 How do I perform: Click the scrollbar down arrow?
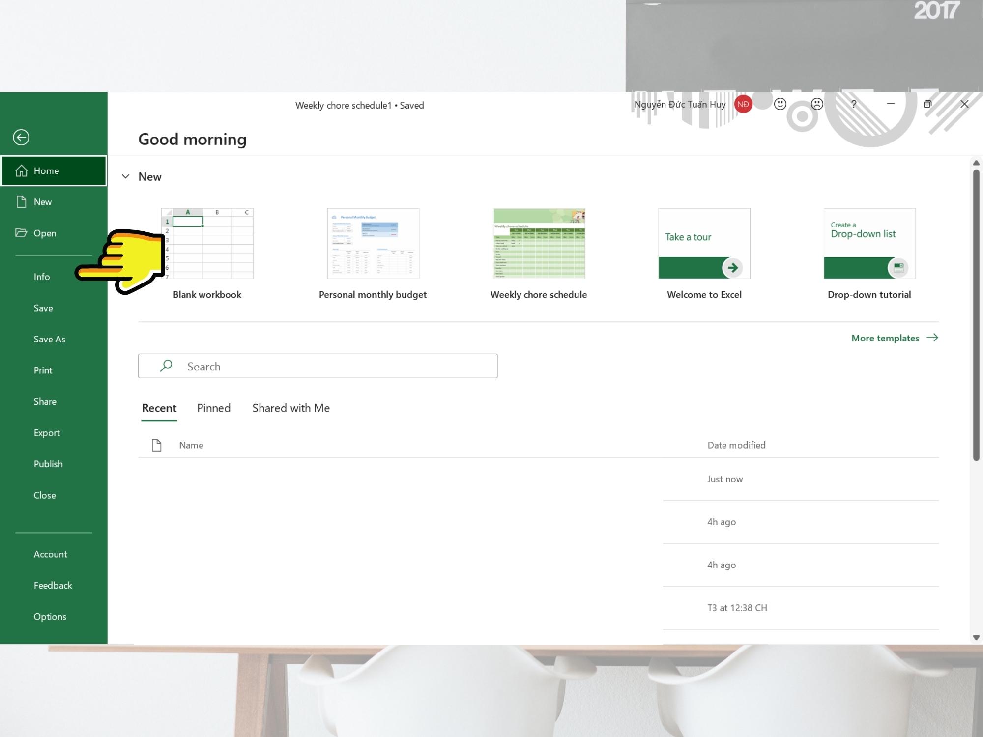tap(976, 637)
